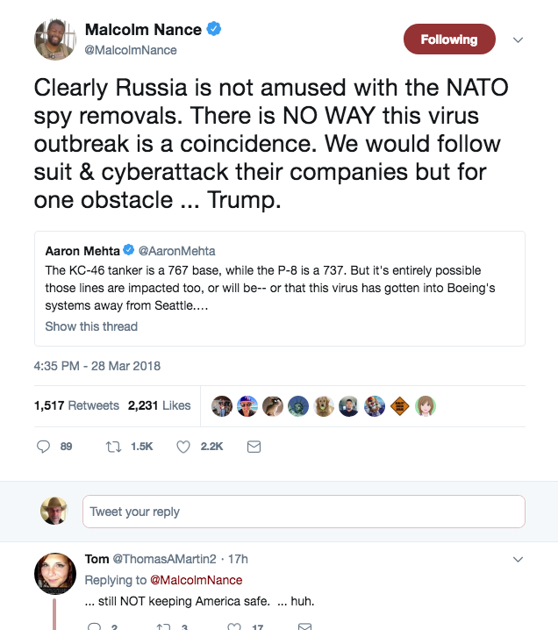Click the reply speech bubble icon showing 89

click(43, 447)
